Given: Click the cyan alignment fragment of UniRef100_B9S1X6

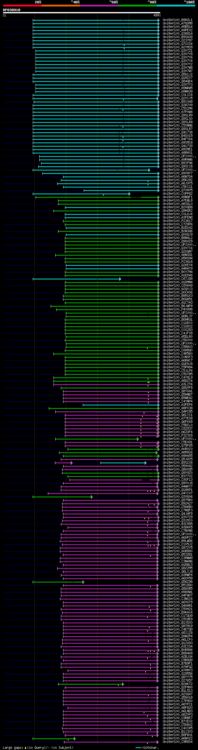Looking at the screenshot, I should tap(123, 463).
